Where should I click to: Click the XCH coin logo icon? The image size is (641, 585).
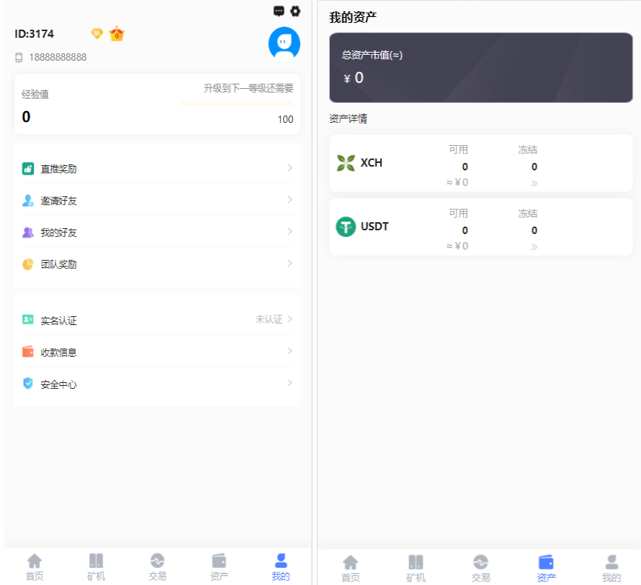click(x=345, y=163)
